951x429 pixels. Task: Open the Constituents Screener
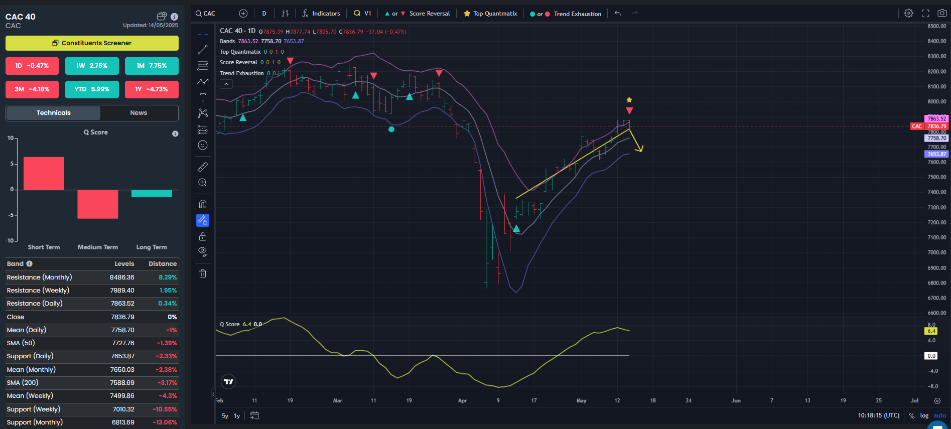(x=92, y=43)
